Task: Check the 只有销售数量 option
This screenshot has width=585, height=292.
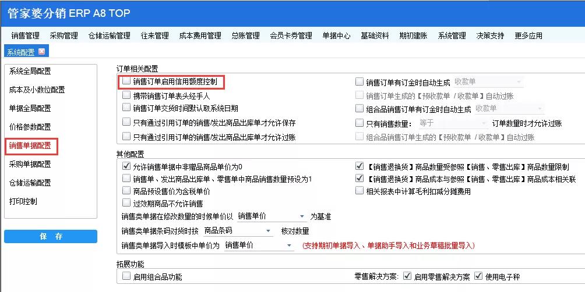Action: pyautogui.click(x=360, y=123)
